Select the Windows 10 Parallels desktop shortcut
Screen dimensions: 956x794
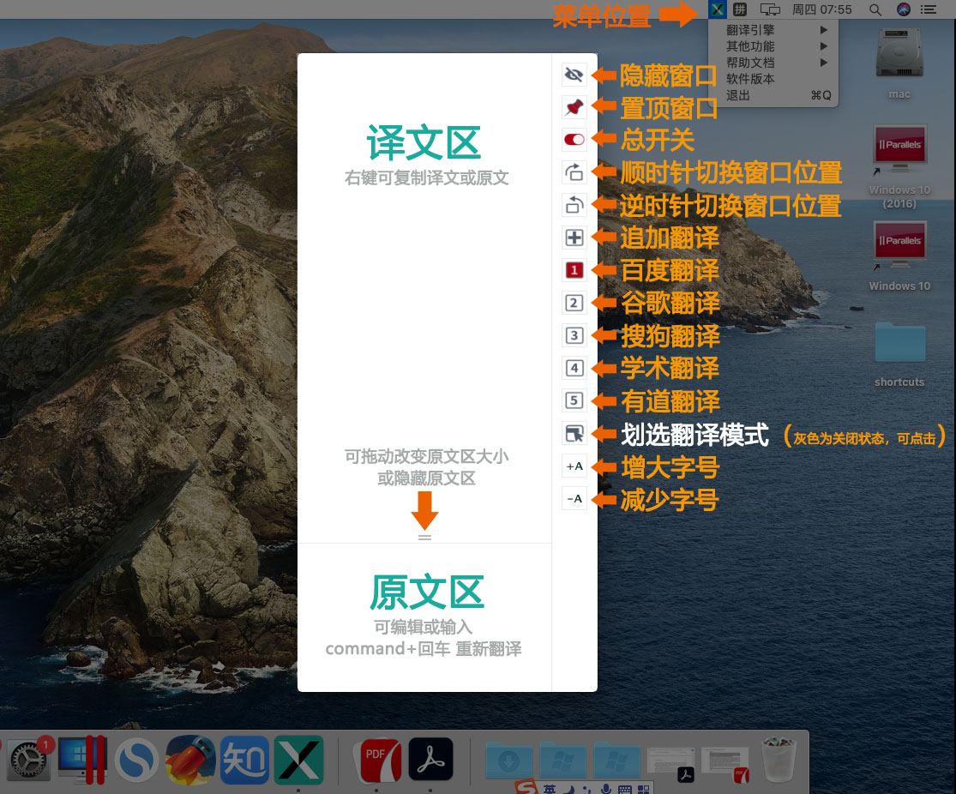899,256
